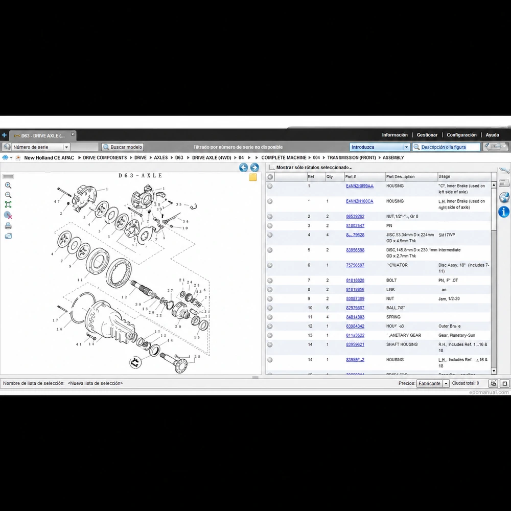Go to the previous figure with left arrow
The width and height of the screenshot is (511, 511).
coord(243,168)
